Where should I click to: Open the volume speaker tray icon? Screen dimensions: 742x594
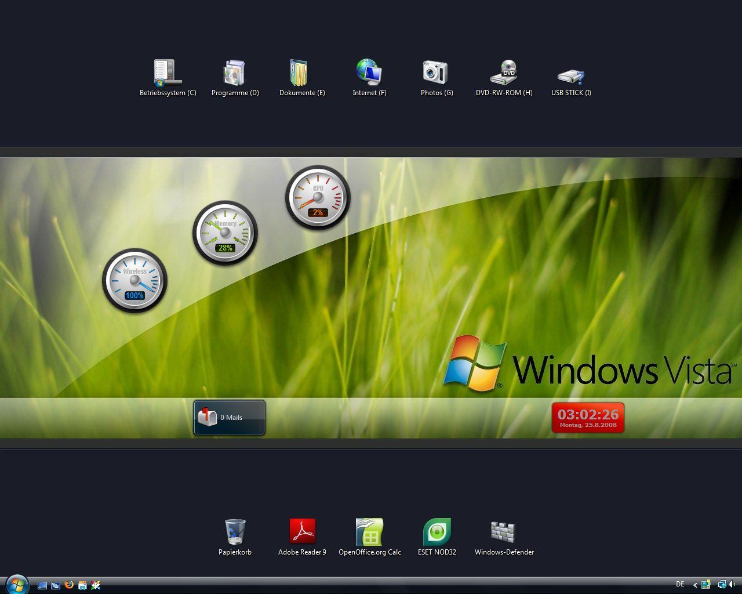click(x=732, y=584)
